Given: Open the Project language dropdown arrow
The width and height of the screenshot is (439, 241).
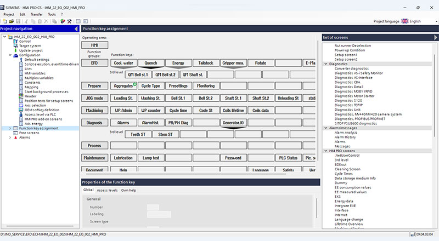Looking at the screenshot, I should pos(436,21).
